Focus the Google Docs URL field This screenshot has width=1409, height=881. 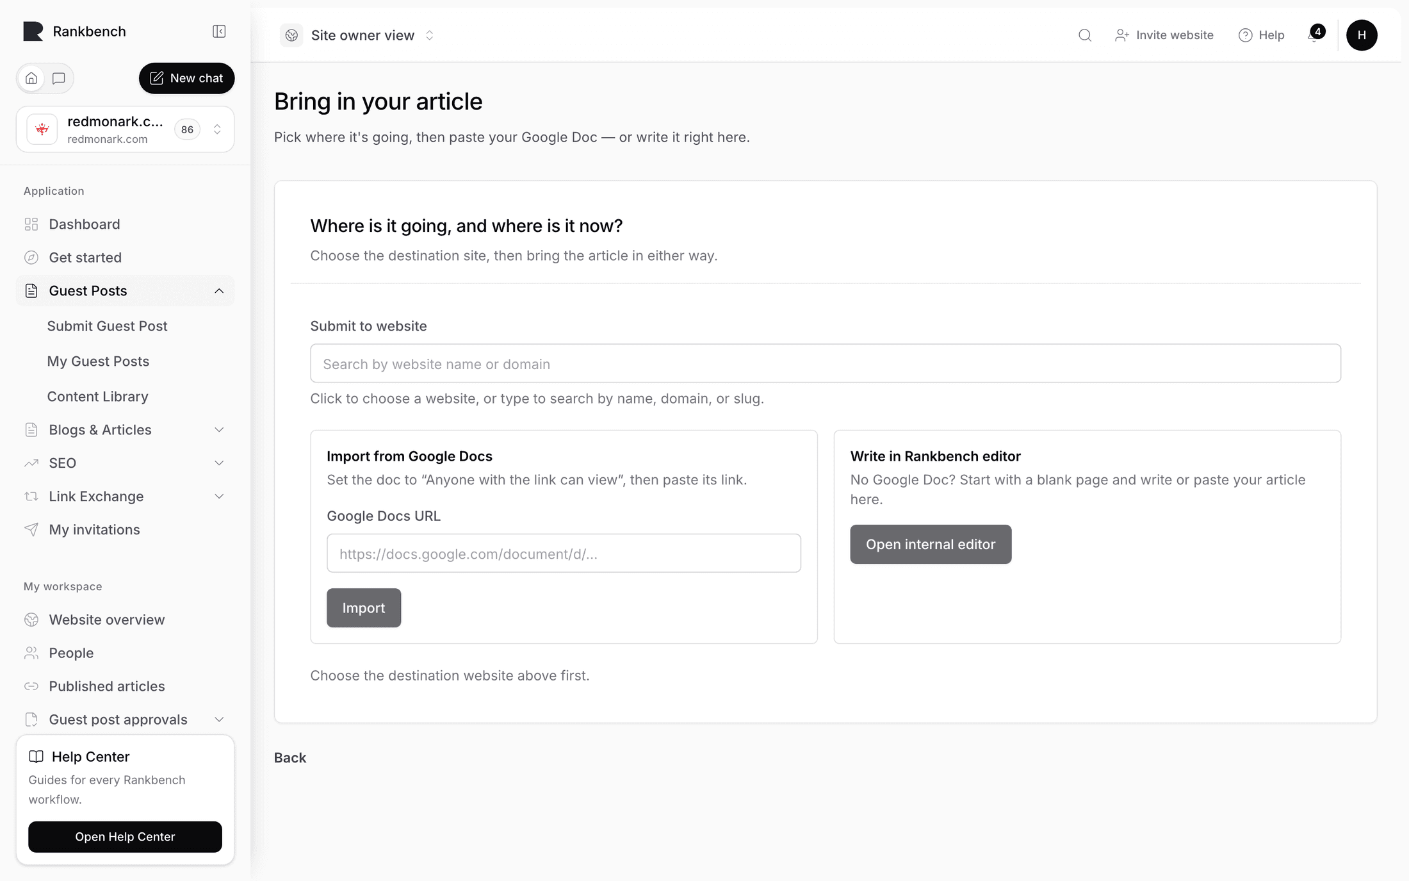pos(564,553)
